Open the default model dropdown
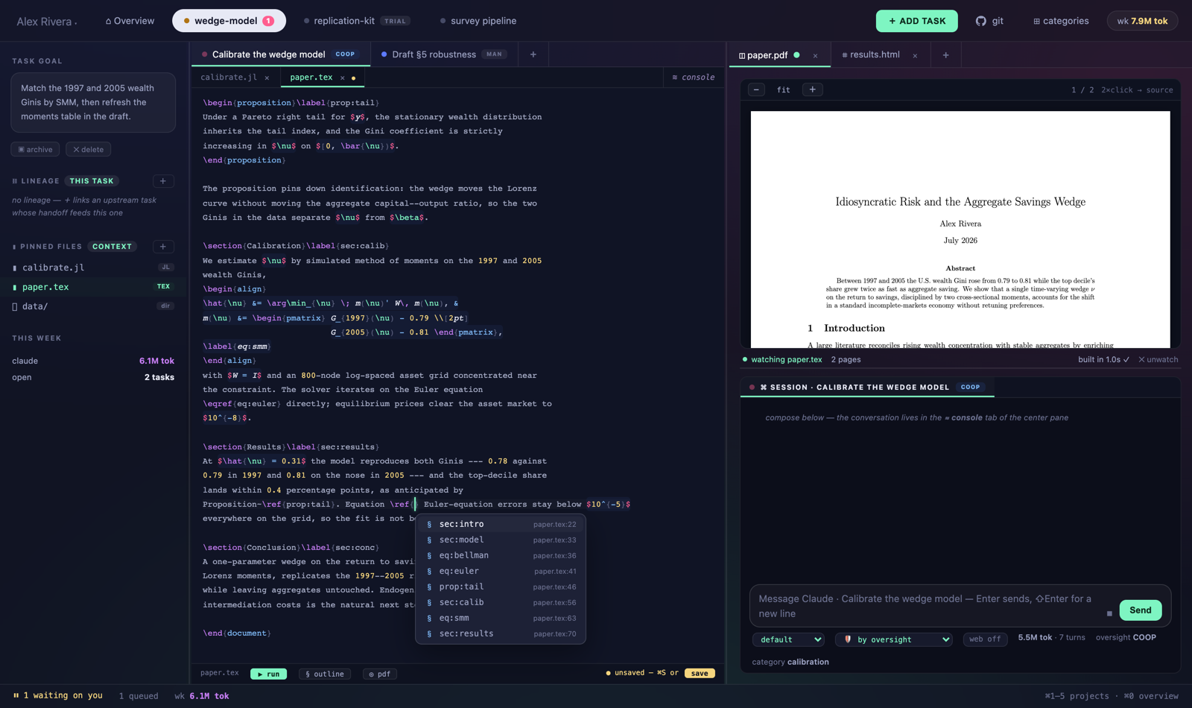The width and height of the screenshot is (1192, 708). (x=788, y=639)
